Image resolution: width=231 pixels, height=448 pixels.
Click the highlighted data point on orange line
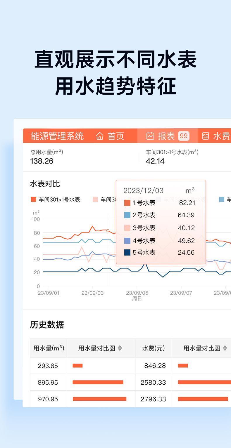(x=108, y=231)
